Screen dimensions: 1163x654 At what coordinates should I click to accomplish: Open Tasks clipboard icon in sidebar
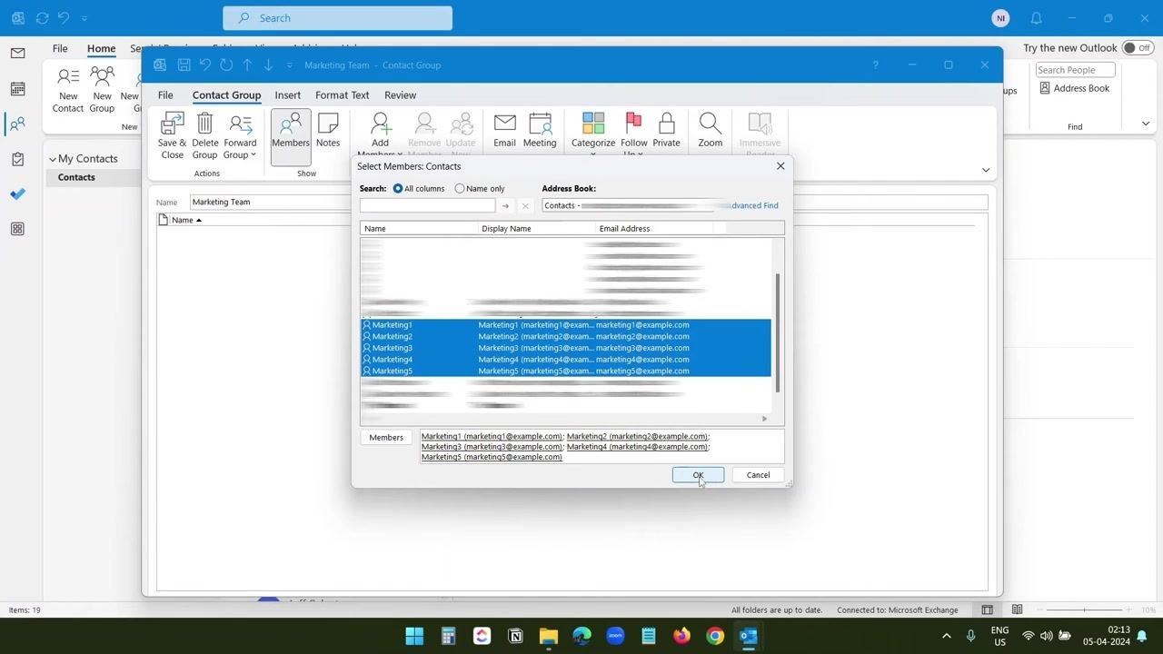coord(17,159)
